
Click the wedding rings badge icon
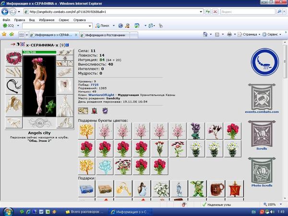click(83, 111)
